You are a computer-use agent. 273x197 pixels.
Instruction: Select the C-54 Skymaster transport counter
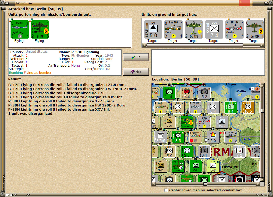pos(178,166)
